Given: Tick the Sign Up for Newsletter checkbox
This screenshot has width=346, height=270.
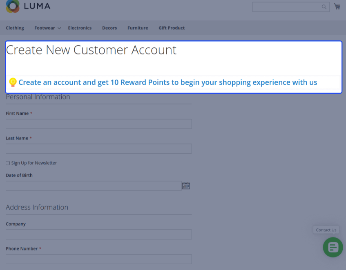Looking at the screenshot, I should pos(8,163).
